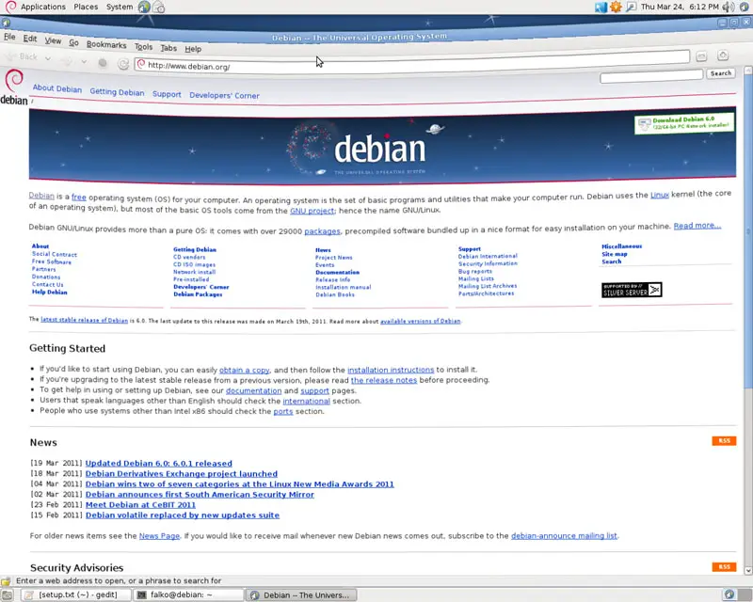The height and width of the screenshot is (602, 753).
Task: Click the Search button on the Debian page
Action: [x=720, y=73]
